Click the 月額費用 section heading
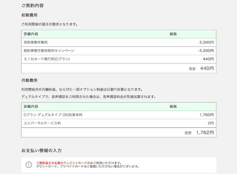 coord(29,80)
